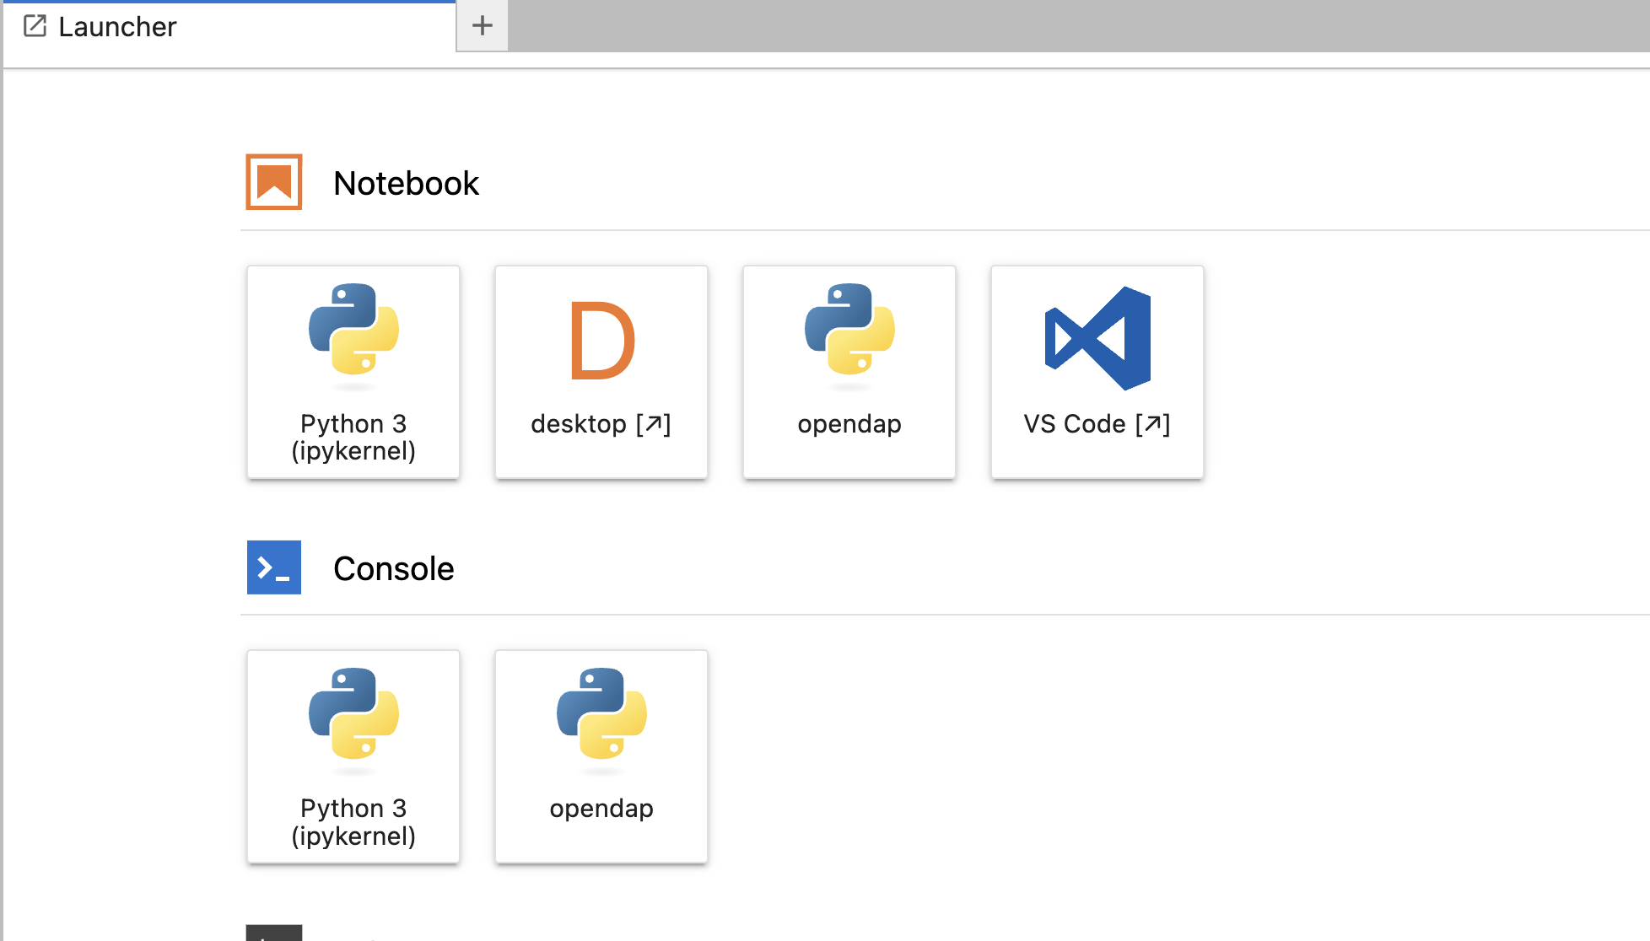Click the Python logo in the Console Python 3 card
This screenshot has width=1650, height=941.
(353, 714)
